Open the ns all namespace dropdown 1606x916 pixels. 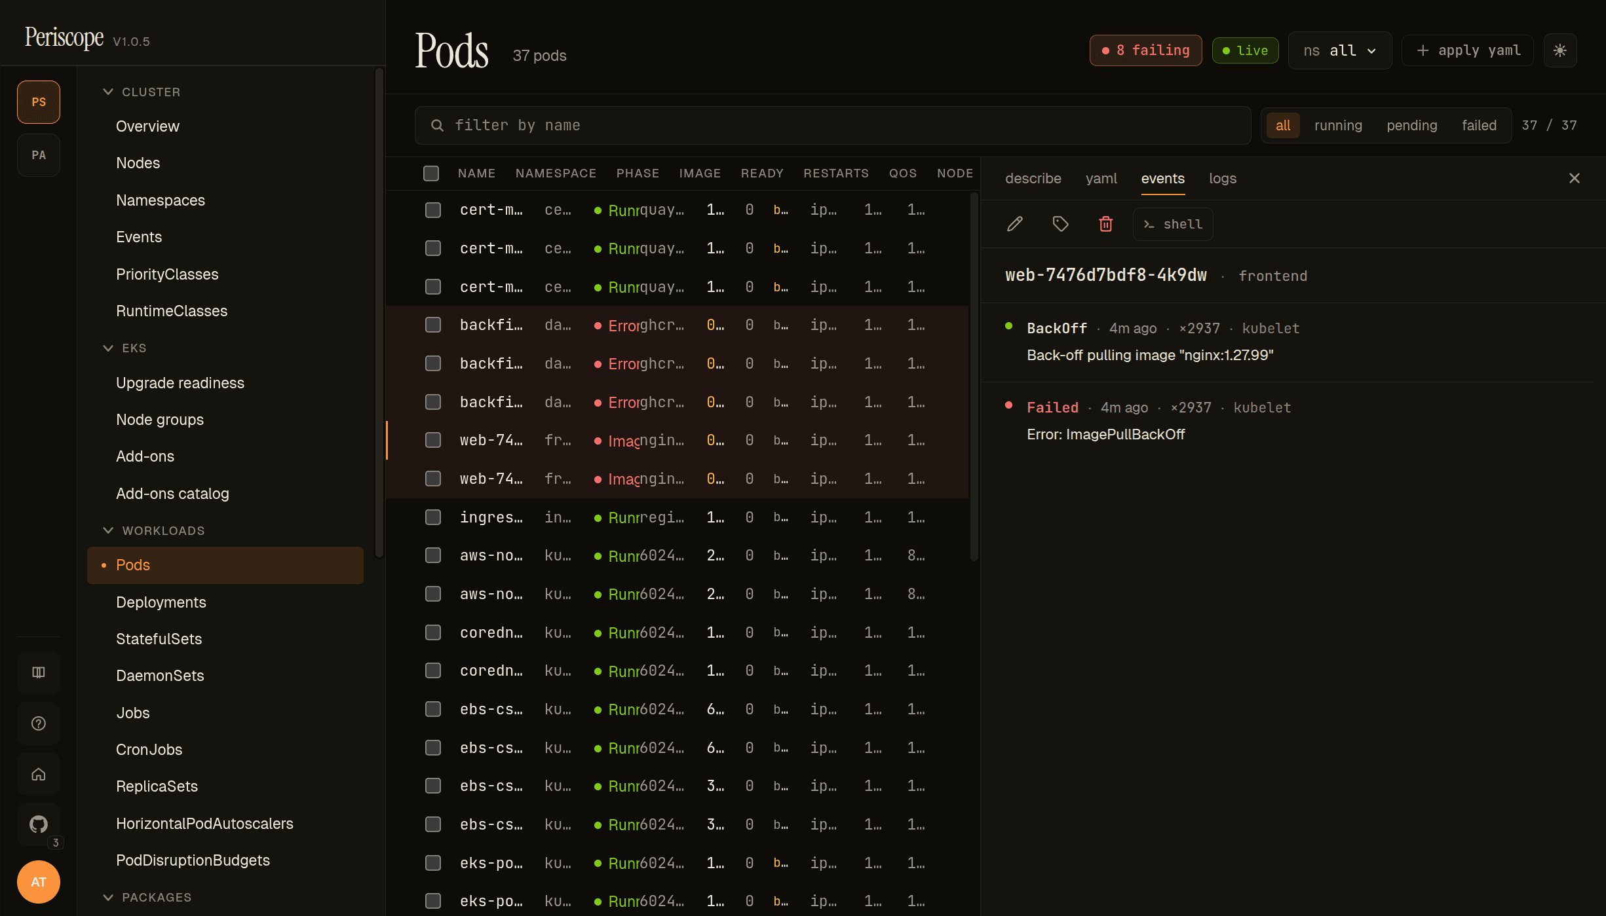1340,50
